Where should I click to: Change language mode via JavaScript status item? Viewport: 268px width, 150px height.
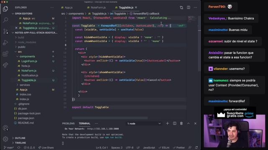click(149, 147)
